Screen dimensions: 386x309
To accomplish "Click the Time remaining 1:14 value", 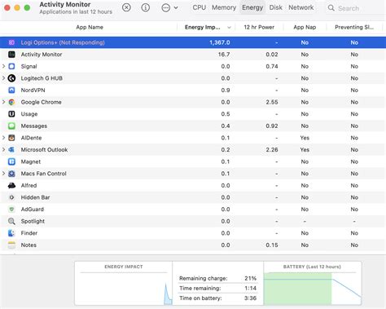I will coord(250,288).
